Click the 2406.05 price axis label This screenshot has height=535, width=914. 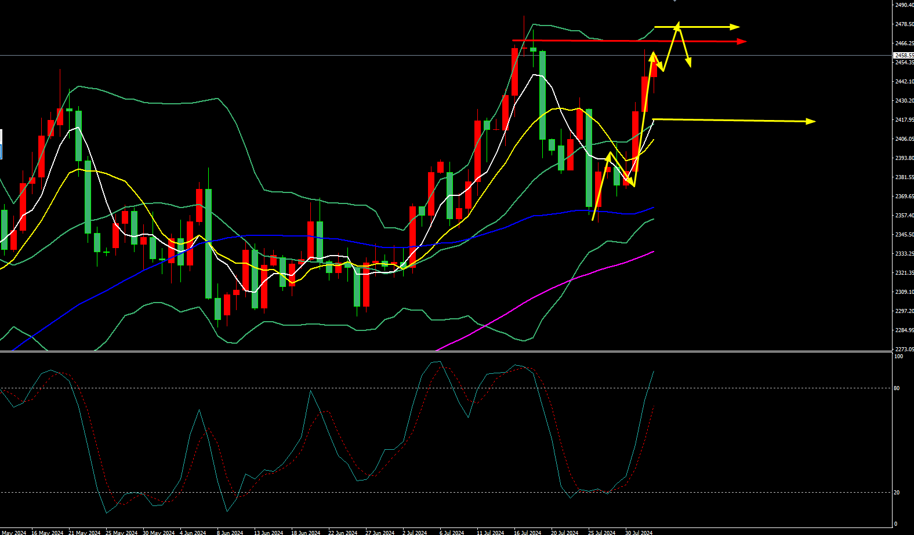[905, 139]
